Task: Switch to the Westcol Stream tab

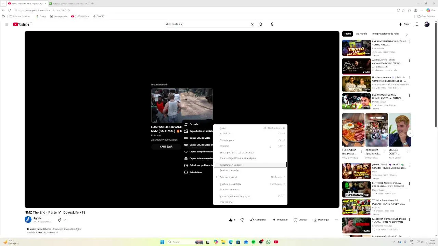Action: [67, 3]
